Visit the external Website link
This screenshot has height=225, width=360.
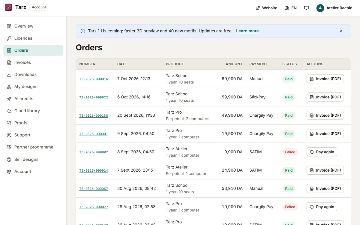266,8
